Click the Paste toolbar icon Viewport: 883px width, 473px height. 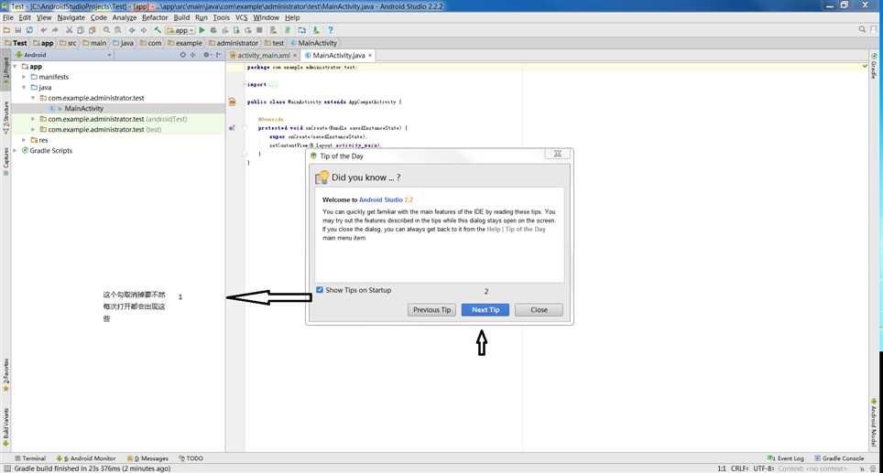click(93, 30)
